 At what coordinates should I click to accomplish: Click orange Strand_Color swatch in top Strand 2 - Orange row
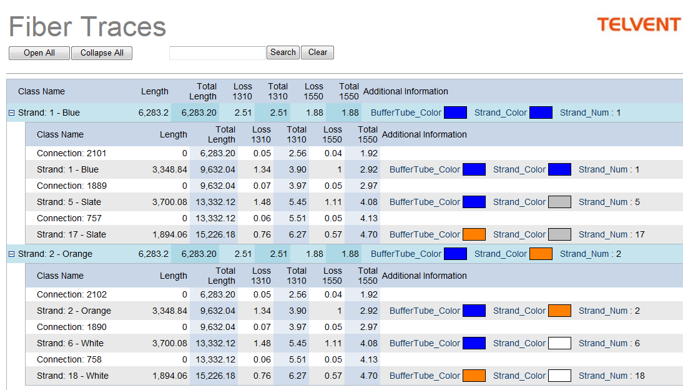point(541,254)
